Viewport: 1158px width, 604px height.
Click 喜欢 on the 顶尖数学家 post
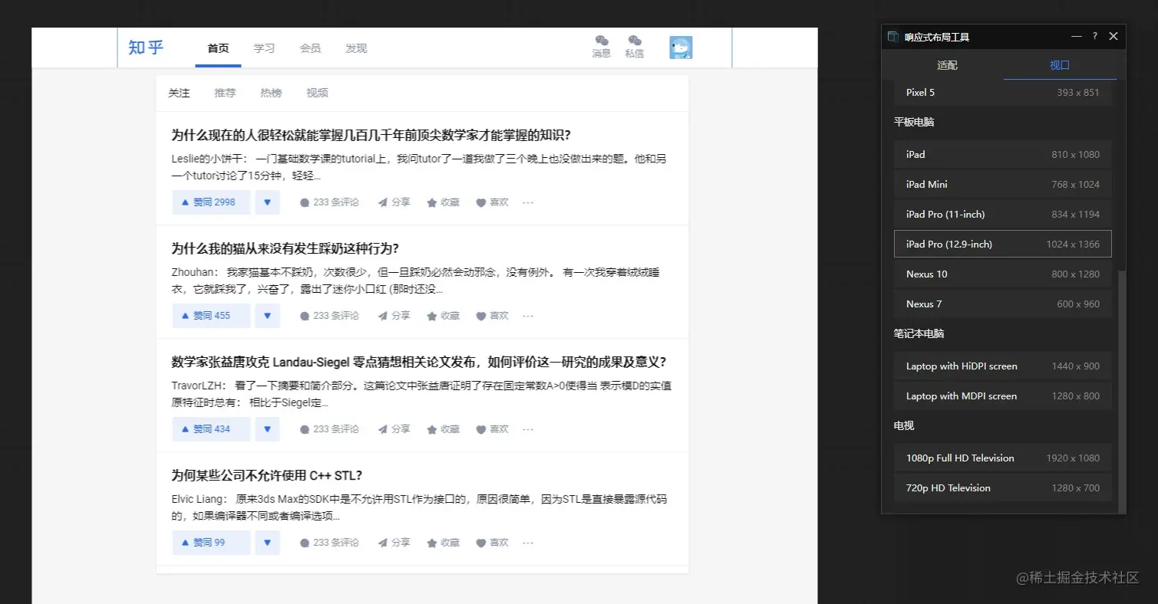pos(492,202)
